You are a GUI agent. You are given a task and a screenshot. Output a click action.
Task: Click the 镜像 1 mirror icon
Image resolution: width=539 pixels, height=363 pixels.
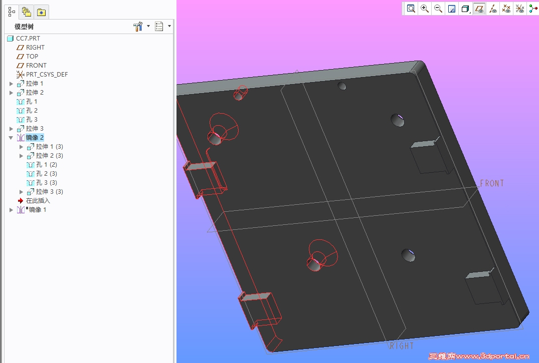pyautogui.click(x=21, y=209)
